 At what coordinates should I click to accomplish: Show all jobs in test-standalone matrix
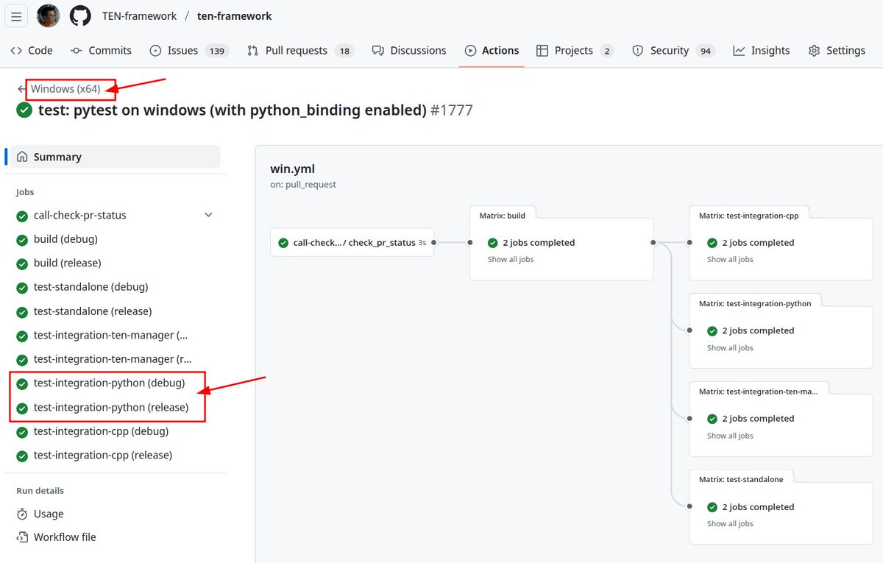tap(730, 523)
